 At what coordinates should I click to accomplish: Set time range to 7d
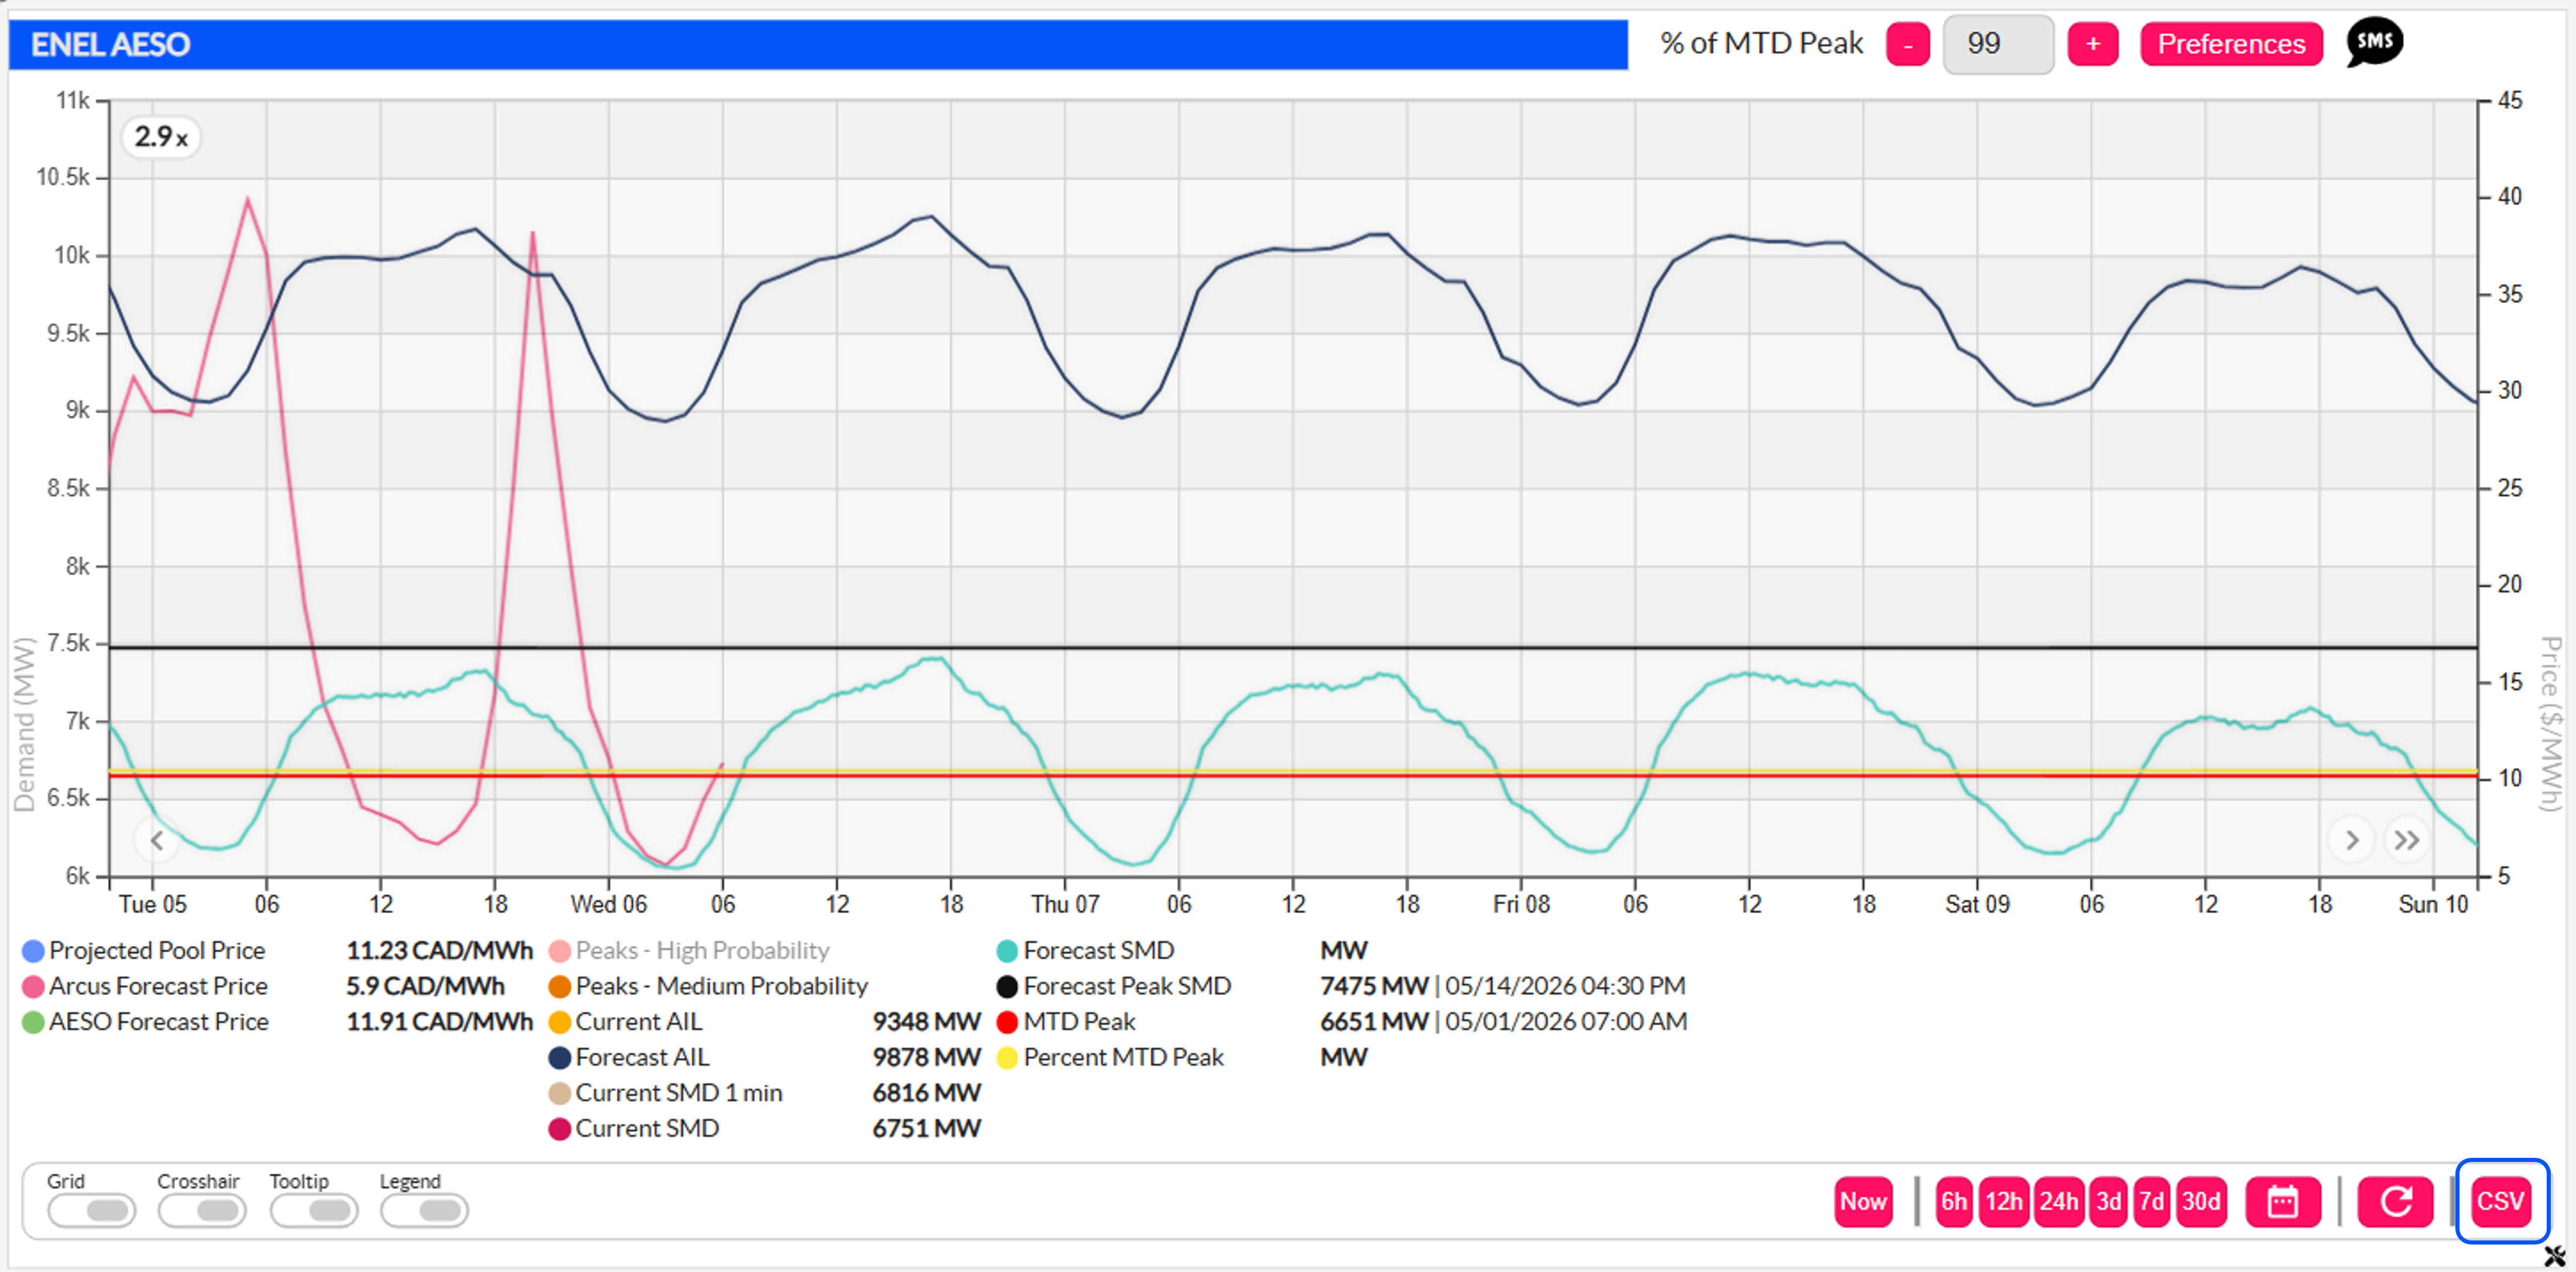point(2151,1201)
